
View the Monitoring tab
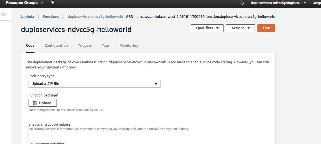(x=129, y=45)
